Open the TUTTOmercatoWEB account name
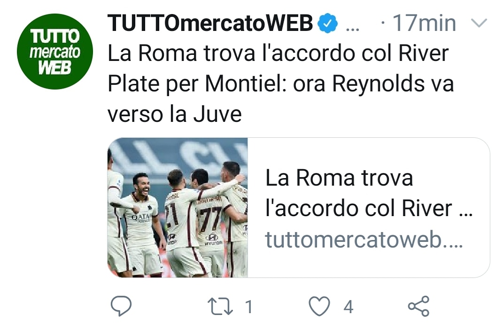This screenshot has height=330, width=494. pos(210,23)
